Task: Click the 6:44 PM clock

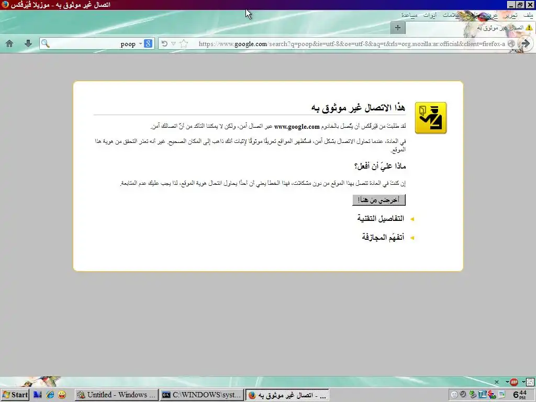Action: click(x=520, y=395)
